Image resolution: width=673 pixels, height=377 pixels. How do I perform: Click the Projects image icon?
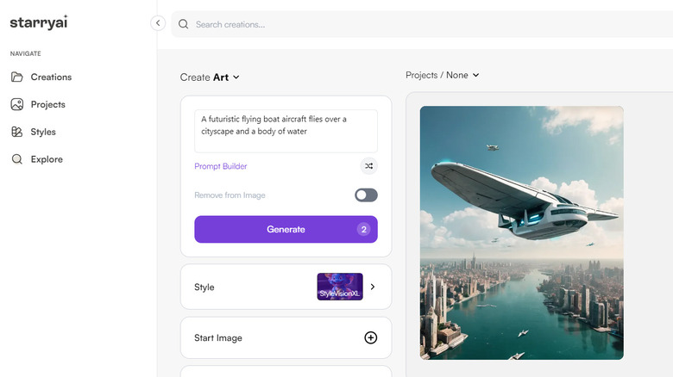(16, 104)
